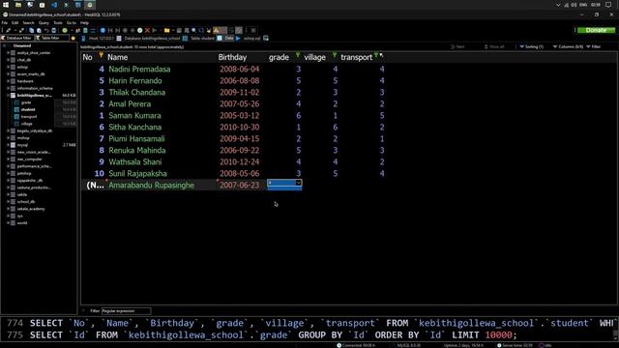
Task: Switch to the Table: student tab
Action: point(199,39)
